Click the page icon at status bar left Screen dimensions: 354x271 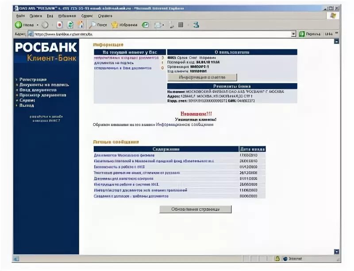[16, 259]
